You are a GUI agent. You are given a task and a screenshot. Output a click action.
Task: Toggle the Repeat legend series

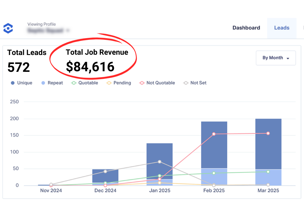pos(52,83)
